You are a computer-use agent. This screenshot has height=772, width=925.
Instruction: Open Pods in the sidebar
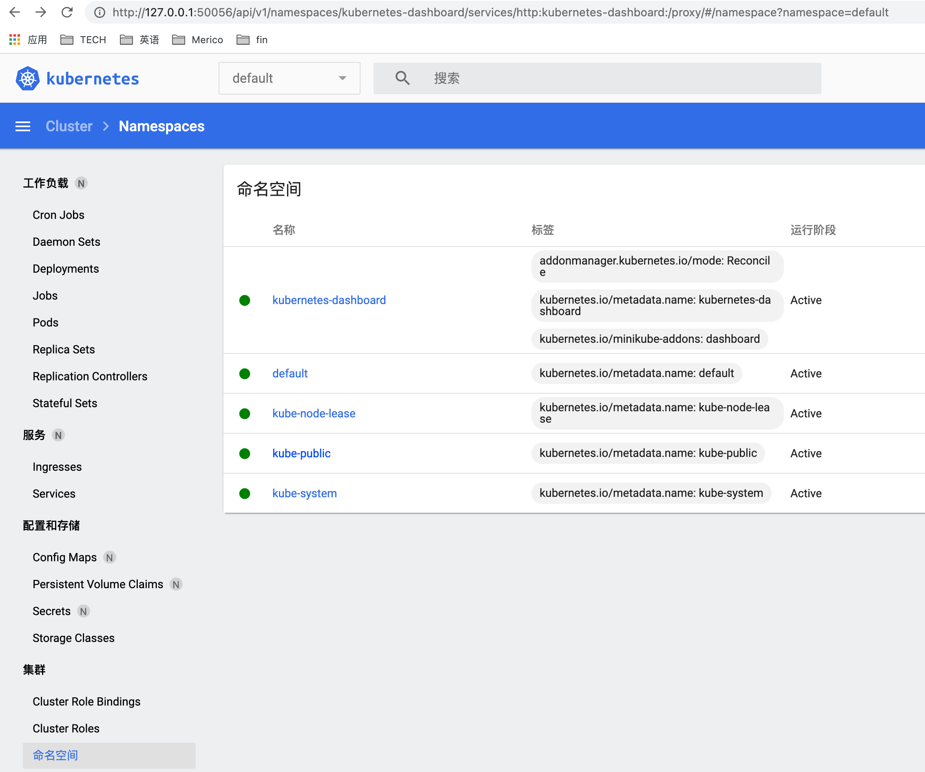(45, 322)
